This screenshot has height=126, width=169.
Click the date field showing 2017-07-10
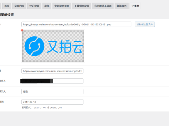[53, 102]
